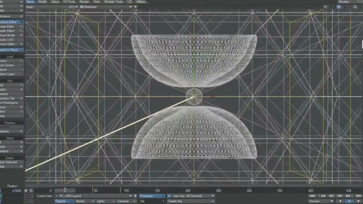Image resolution: width=363 pixels, height=204 pixels.
Task: Open the Render tab
Action: coord(84,2)
